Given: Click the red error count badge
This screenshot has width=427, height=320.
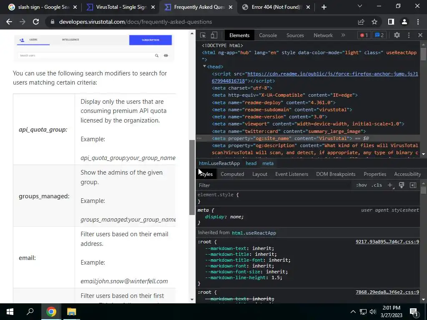Looking at the screenshot, I should (x=364, y=35).
